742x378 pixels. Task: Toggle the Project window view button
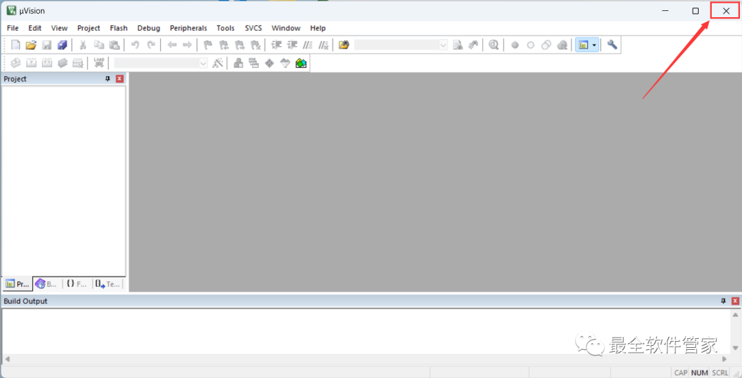pyautogui.click(x=583, y=45)
